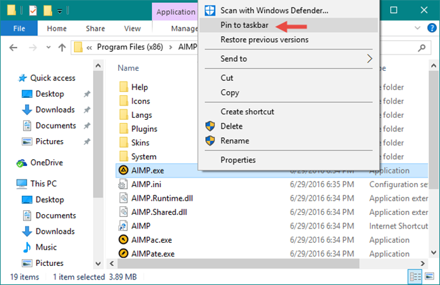Expand the ribbon with chevron arrow
This screenshot has width=440, height=285.
click(418, 28)
